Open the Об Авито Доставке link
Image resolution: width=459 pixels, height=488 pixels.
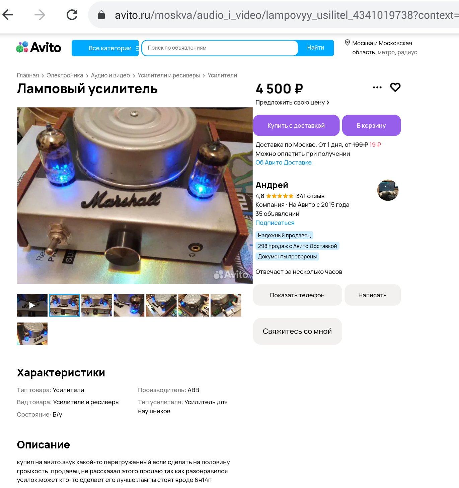pos(283,163)
